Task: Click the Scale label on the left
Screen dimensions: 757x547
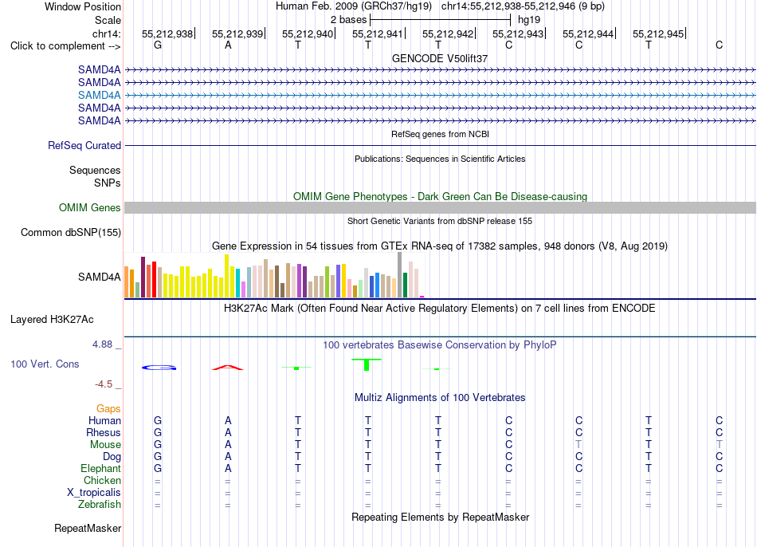Action: click(x=108, y=20)
